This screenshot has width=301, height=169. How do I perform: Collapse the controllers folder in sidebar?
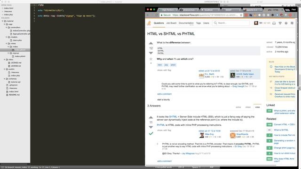click(6, 27)
